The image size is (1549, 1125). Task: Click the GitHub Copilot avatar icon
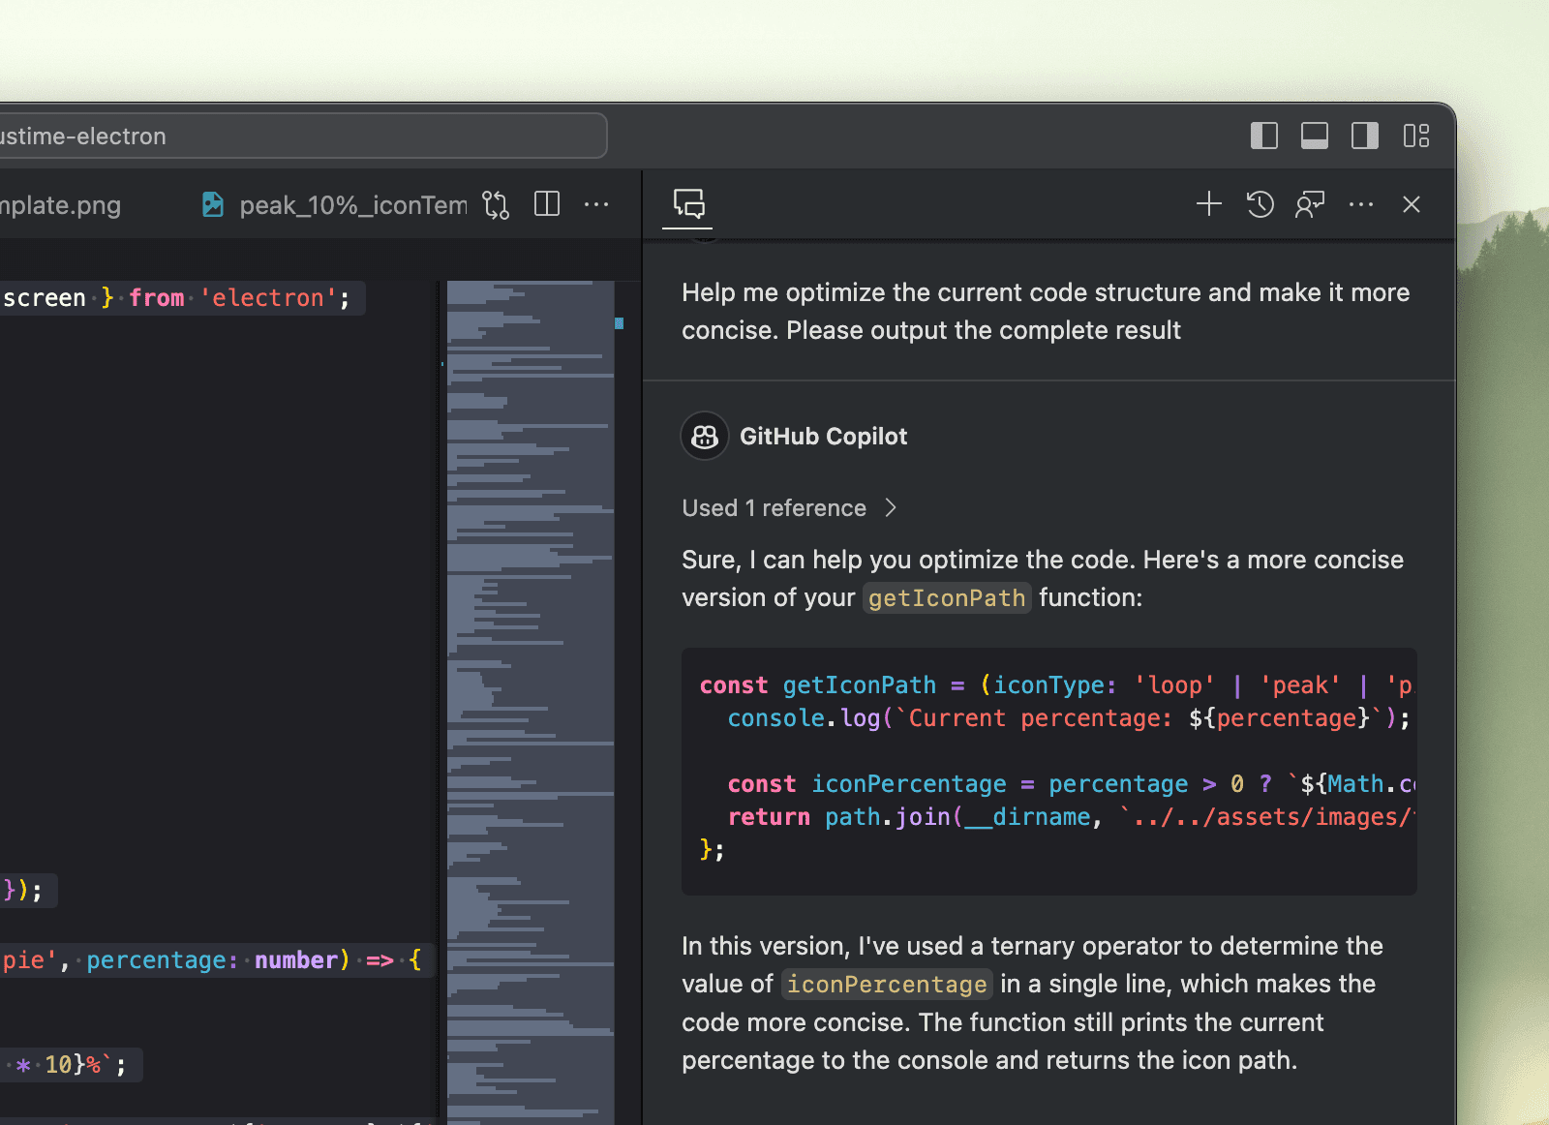pyautogui.click(x=705, y=437)
